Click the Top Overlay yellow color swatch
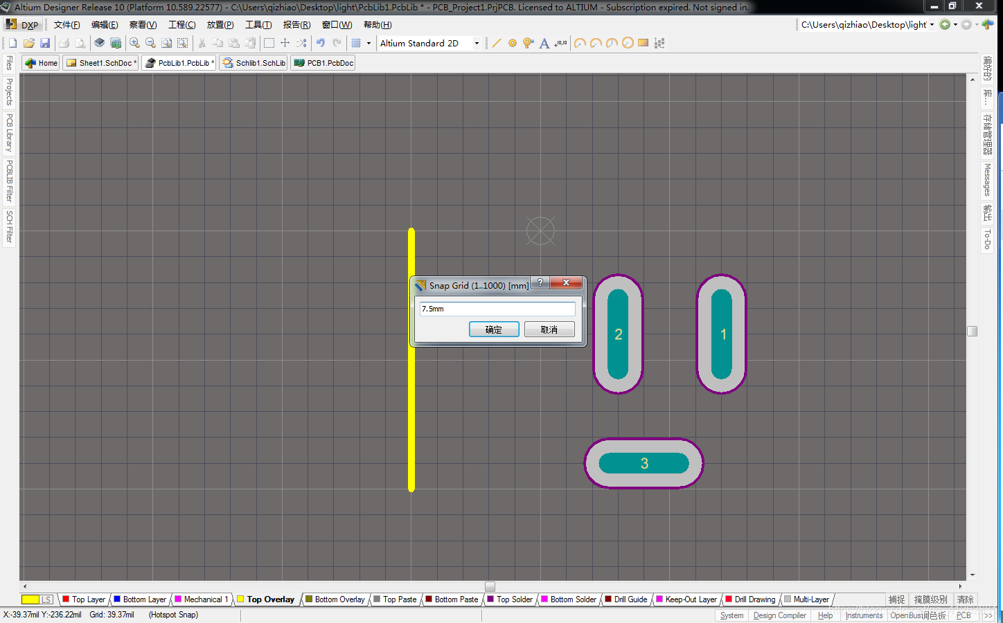Screen dimensions: 1003x623 (240, 599)
